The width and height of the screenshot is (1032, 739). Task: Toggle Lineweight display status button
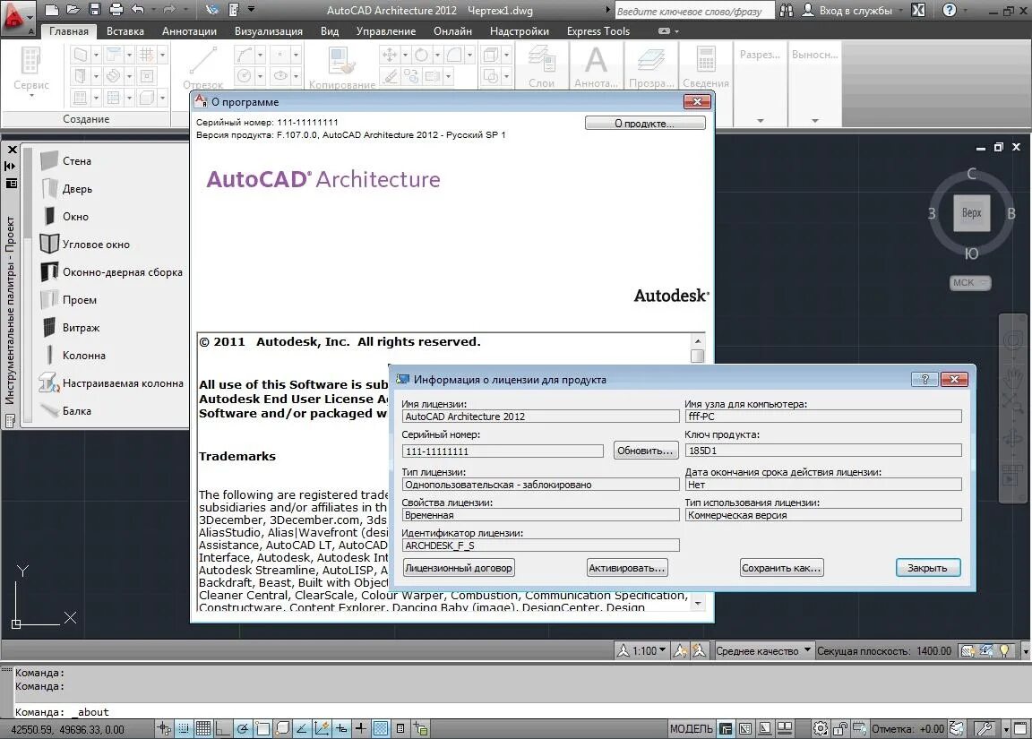(x=361, y=728)
